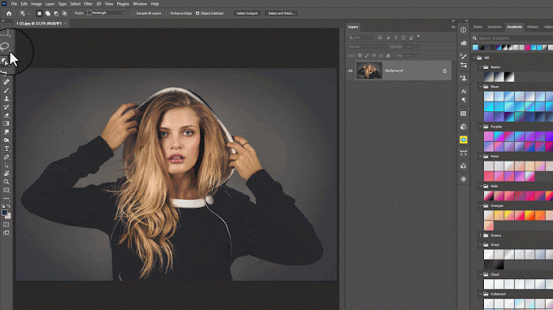The height and width of the screenshot is (310, 553).
Task: Switch to the Swatches tab
Action: coord(494,27)
